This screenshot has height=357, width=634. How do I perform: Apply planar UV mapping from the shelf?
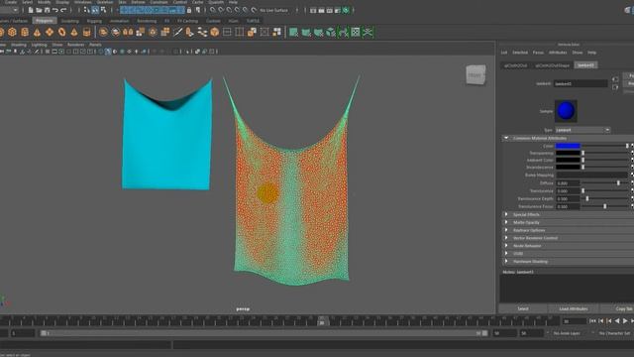[x=294, y=32]
